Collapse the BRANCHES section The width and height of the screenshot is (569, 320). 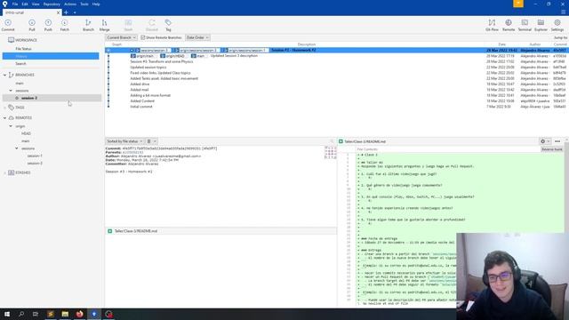[5, 75]
